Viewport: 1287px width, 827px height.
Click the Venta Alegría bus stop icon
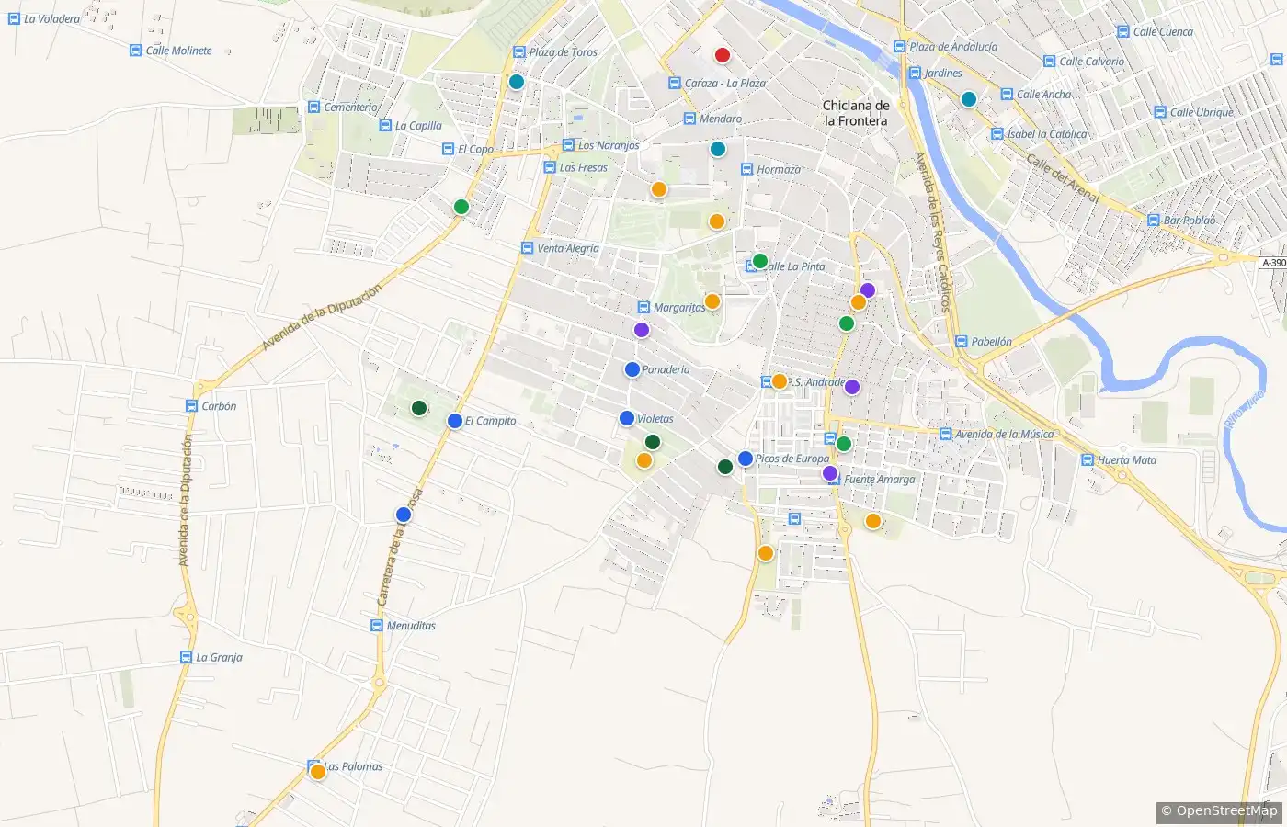527,248
